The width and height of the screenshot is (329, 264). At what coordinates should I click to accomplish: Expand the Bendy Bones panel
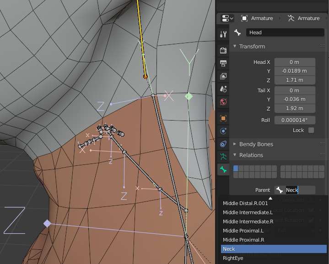pyautogui.click(x=235, y=144)
